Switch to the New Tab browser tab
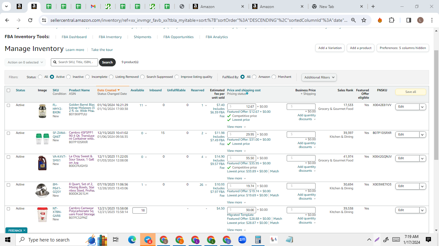The height and width of the screenshot is (246, 439). click(x=337, y=6)
